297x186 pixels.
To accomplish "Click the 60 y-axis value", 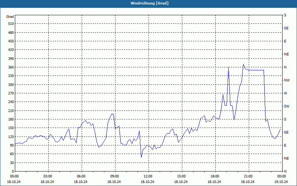I will tap(12, 154).
